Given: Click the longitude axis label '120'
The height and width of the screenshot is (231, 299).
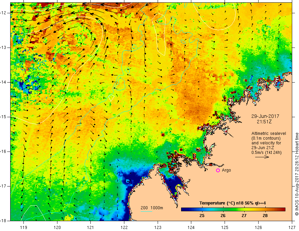Looking at the screenshot, I should 57,227.
